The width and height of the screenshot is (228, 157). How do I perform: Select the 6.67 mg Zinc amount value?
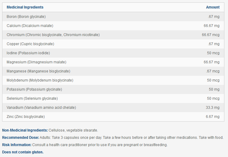[x=213, y=117]
